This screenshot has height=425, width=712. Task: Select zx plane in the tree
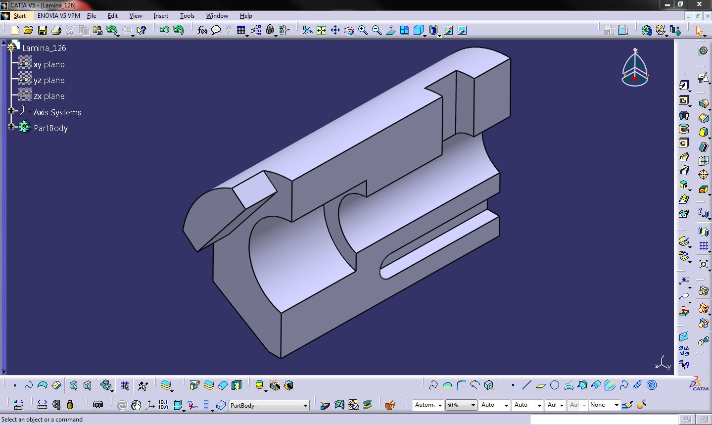click(x=49, y=96)
